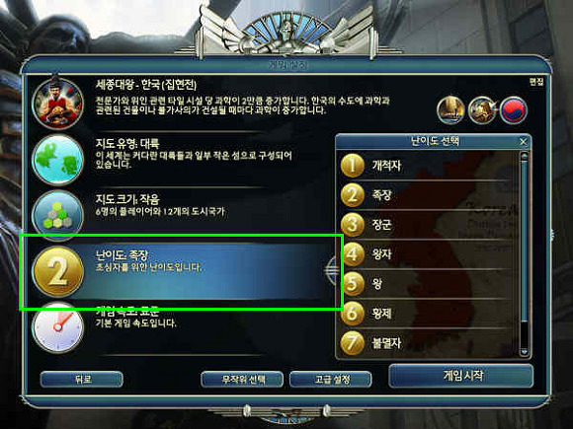Screen dimensions: 573x429
Task: Choose difficulty 7 불멸자
Action: (429, 343)
